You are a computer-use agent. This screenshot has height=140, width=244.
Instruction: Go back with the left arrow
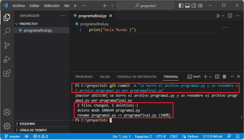(105, 6)
